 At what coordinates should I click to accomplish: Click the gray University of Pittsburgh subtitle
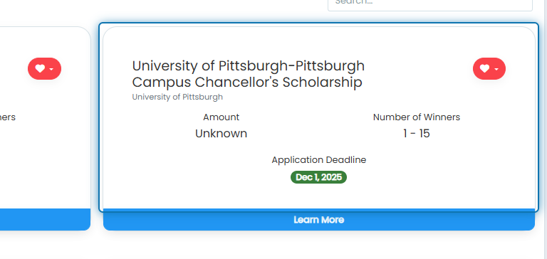pos(177,97)
